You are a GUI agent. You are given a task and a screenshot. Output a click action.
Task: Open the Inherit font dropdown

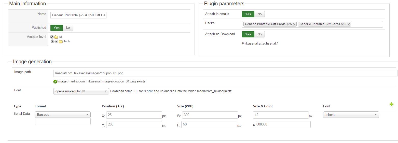pyautogui.click(x=351, y=115)
